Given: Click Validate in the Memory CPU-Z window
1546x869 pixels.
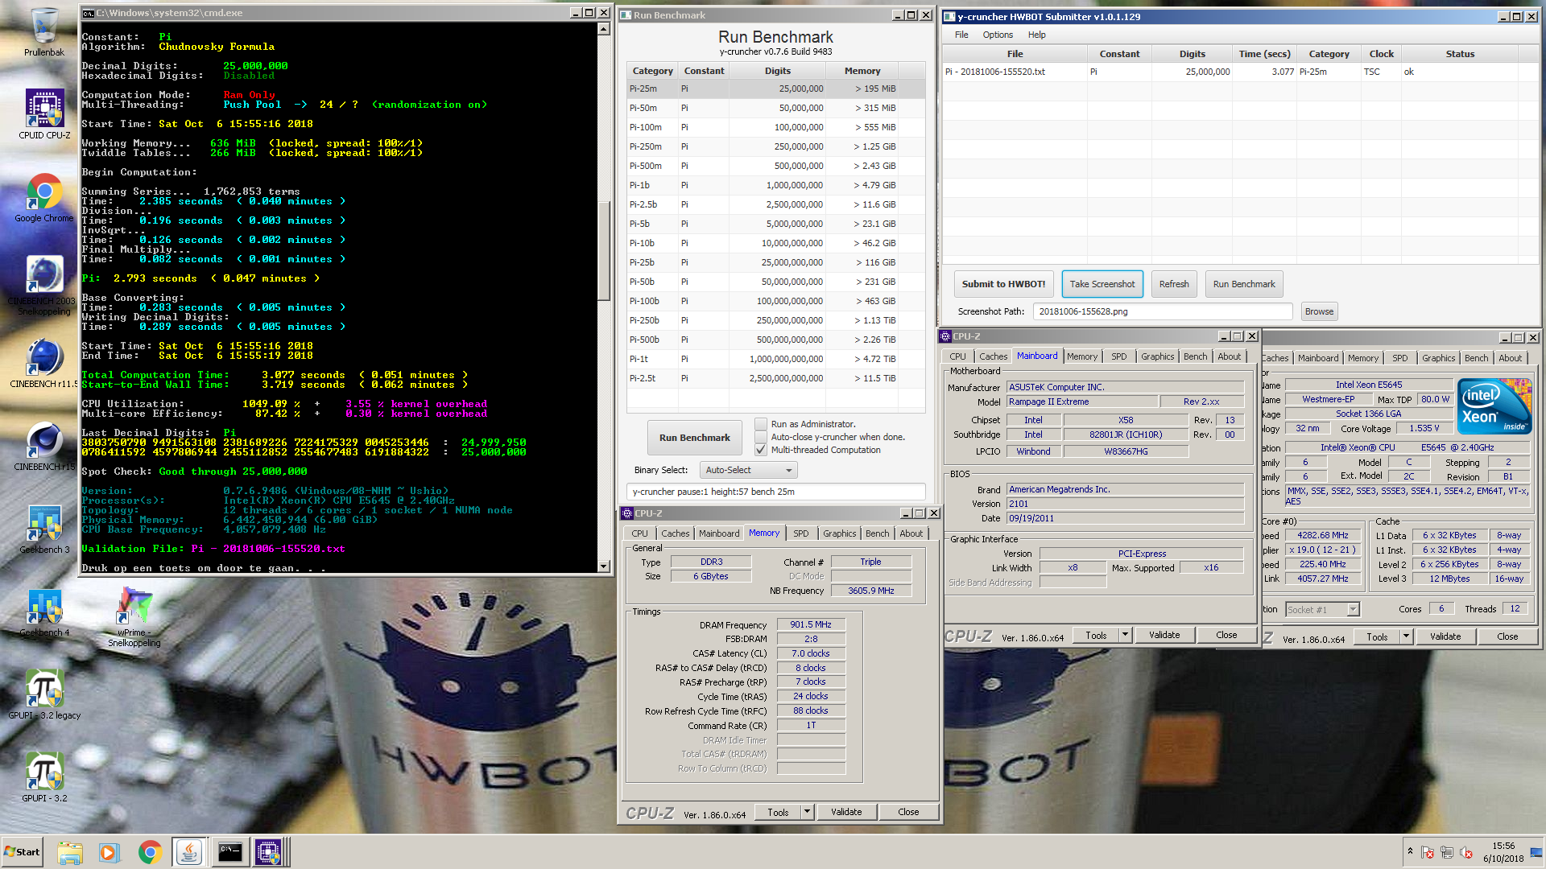Looking at the screenshot, I should point(846,812).
